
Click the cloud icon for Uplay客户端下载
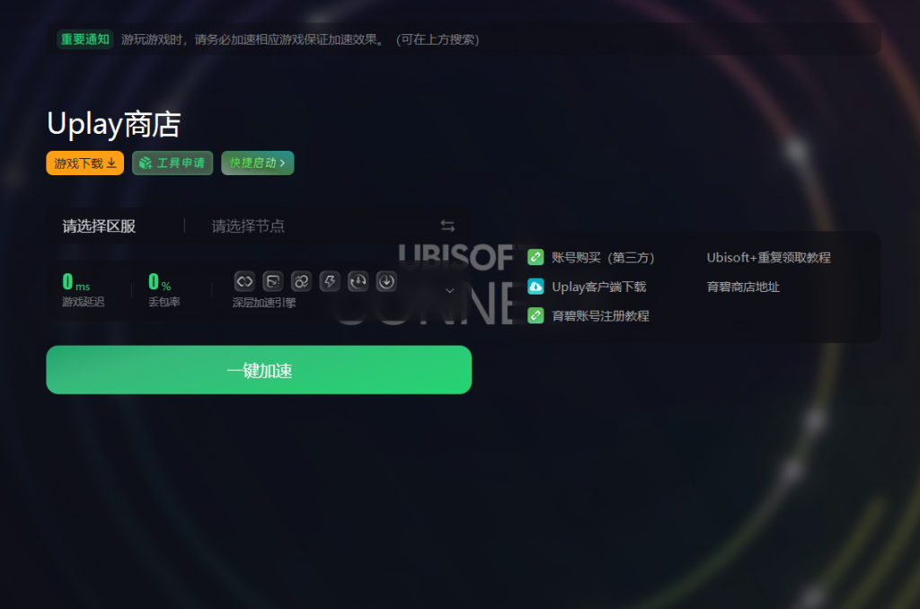tap(535, 287)
